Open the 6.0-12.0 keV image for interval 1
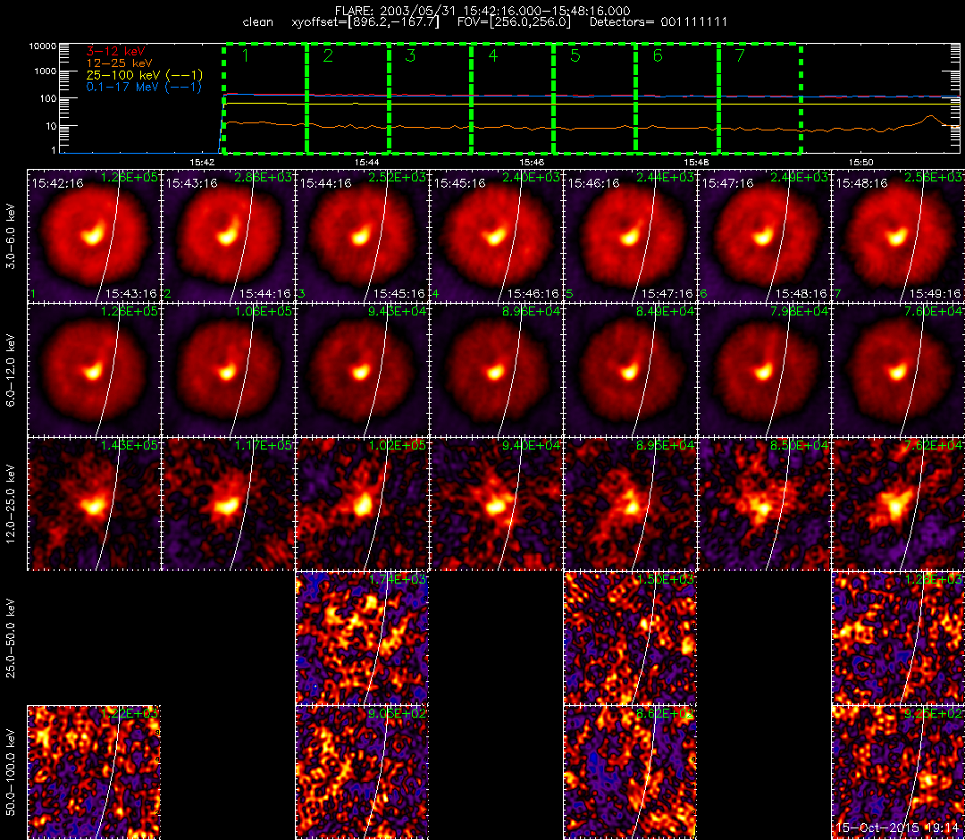 (94, 371)
